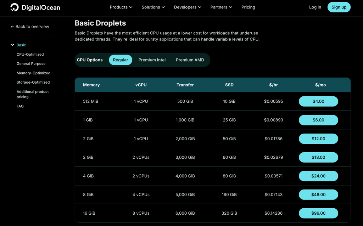Click the Memory column header
The width and height of the screenshot is (363, 226).
[91, 85]
